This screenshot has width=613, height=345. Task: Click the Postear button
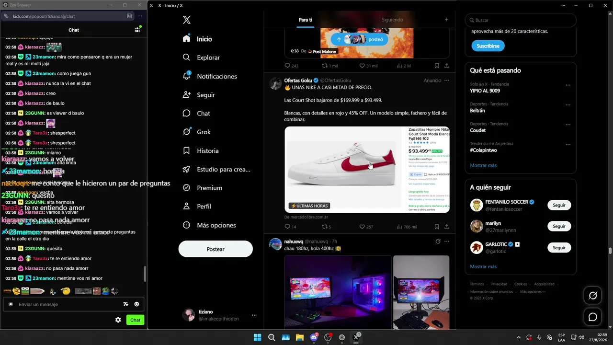pyautogui.click(x=216, y=249)
